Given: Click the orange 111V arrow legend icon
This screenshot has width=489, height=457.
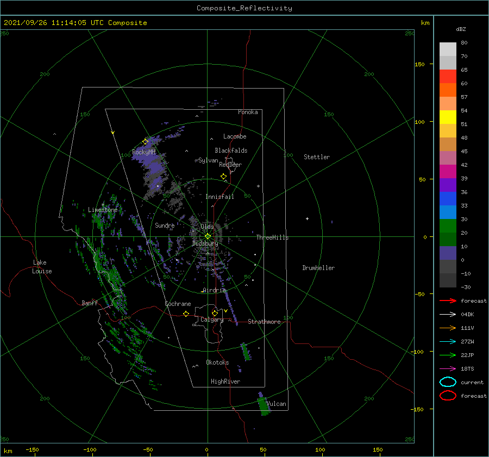Looking at the screenshot, I should [448, 328].
